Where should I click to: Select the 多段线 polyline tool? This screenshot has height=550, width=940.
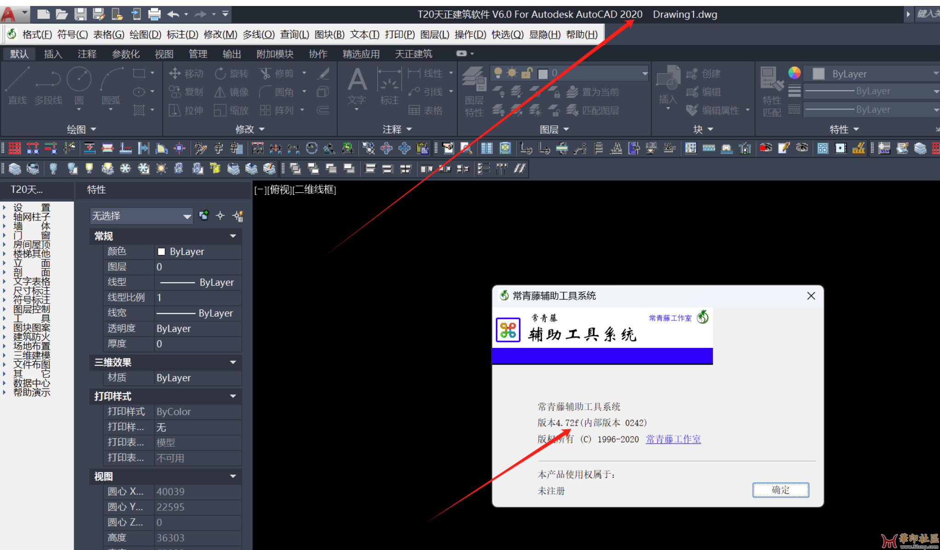click(48, 87)
